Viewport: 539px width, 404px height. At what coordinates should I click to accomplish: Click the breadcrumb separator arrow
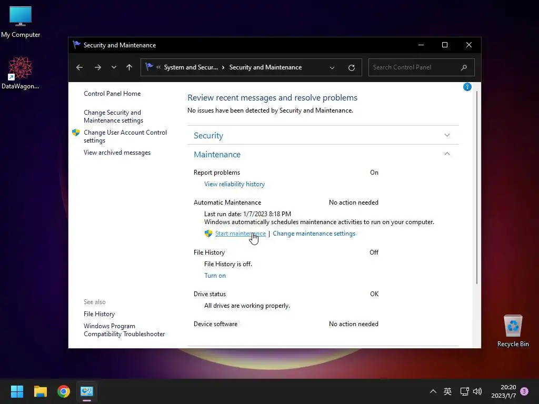[x=223, y=67]
